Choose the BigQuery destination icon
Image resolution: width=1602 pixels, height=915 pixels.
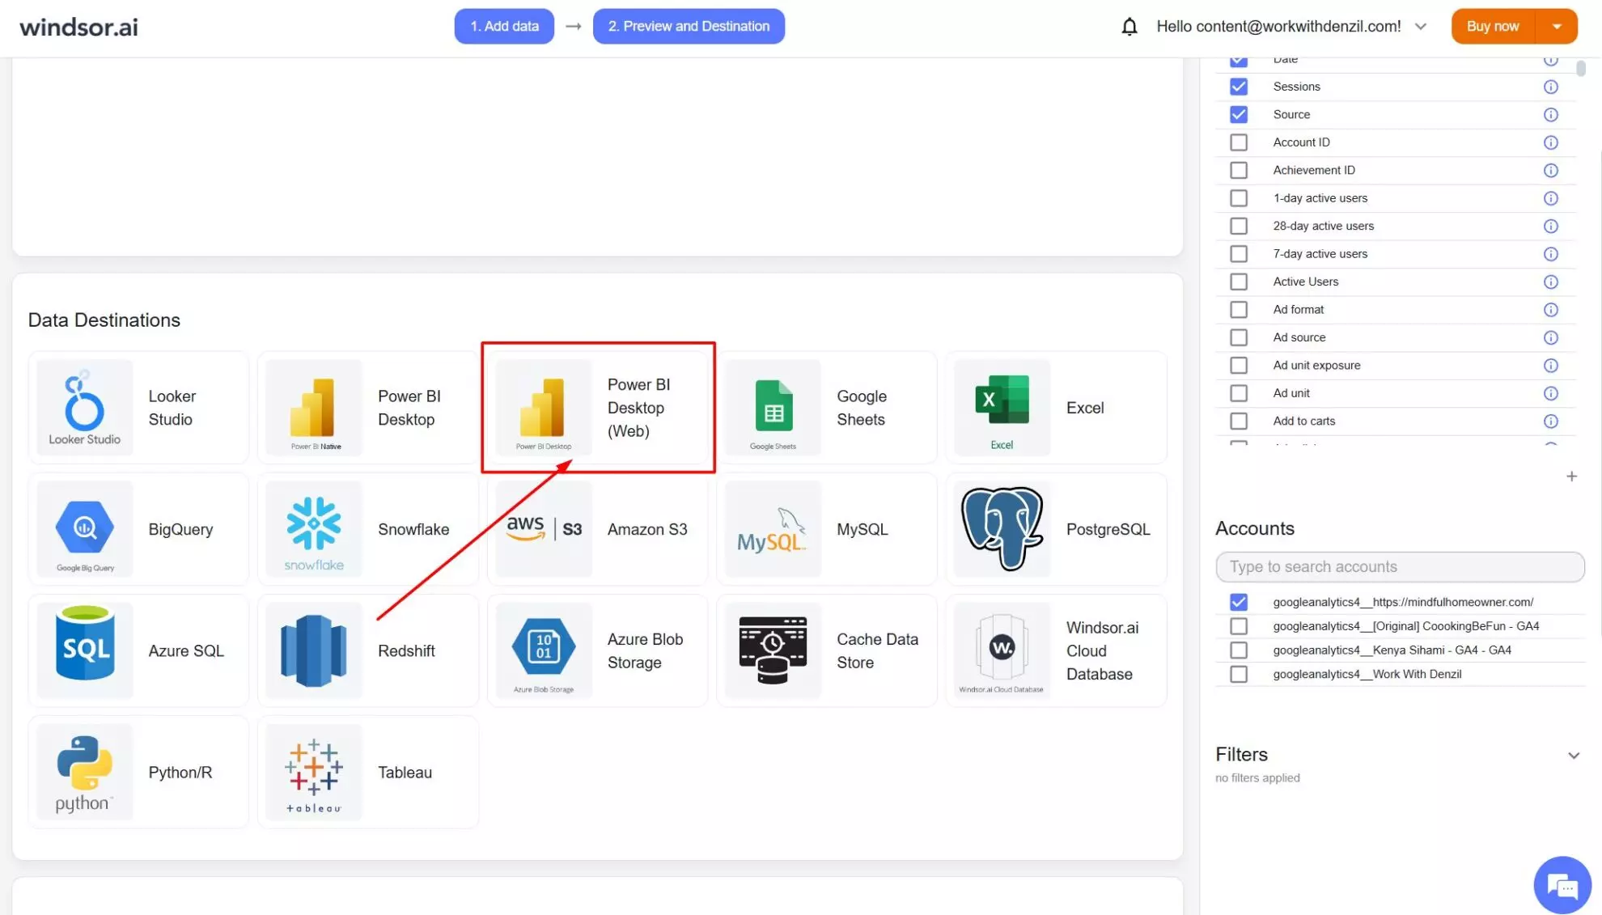(x=84, y=529)
